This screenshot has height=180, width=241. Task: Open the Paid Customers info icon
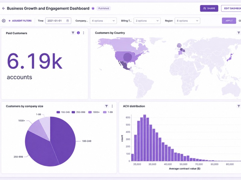click(x=78, y=33)
